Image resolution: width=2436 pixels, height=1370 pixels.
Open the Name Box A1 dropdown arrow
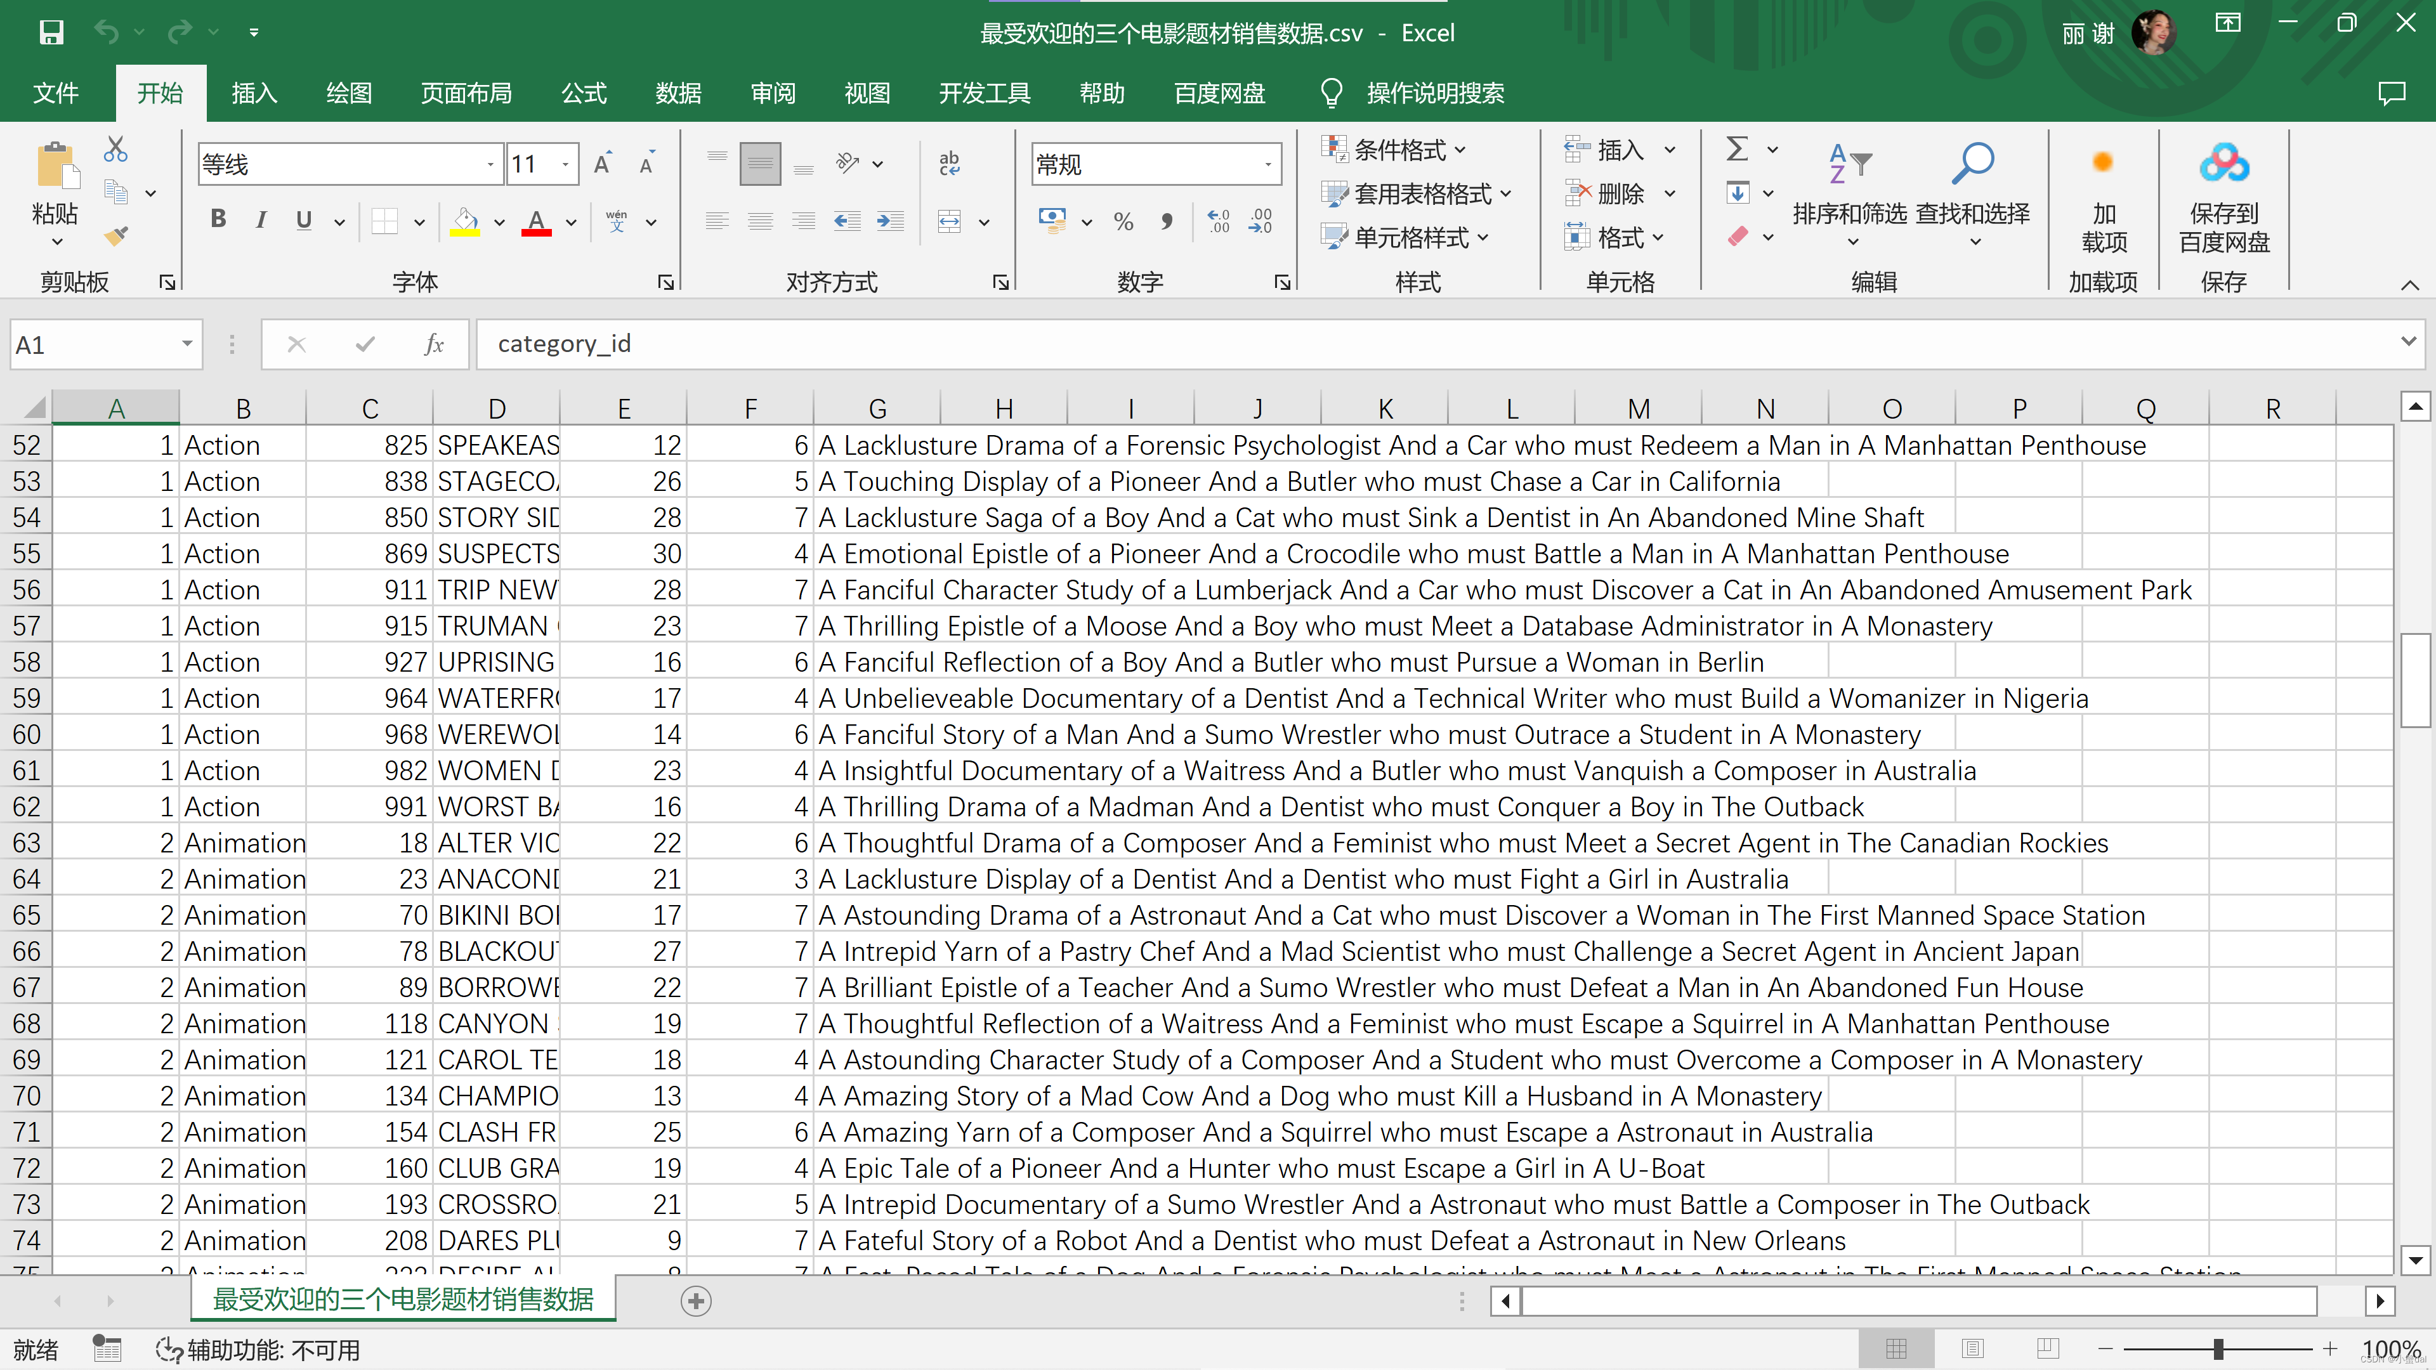tap(187, 344)
